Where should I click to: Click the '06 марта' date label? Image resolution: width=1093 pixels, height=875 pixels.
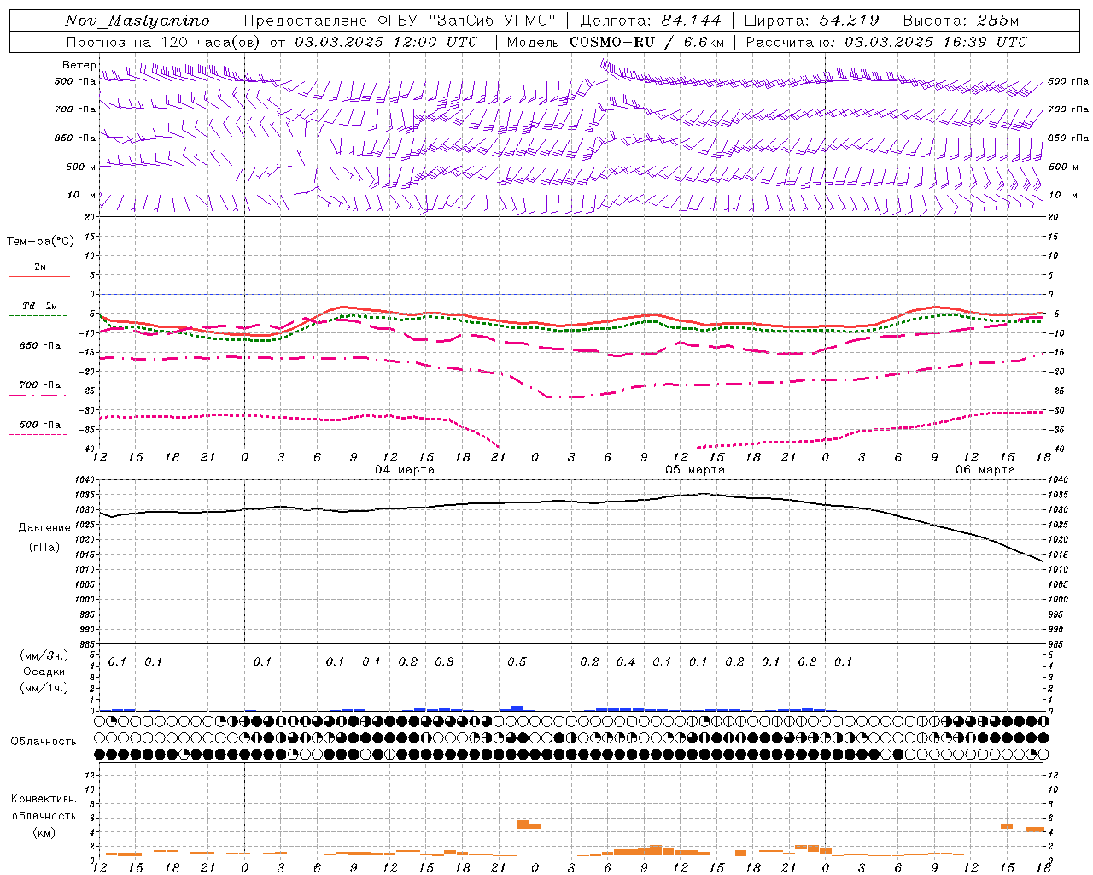[x=985, y=470]
